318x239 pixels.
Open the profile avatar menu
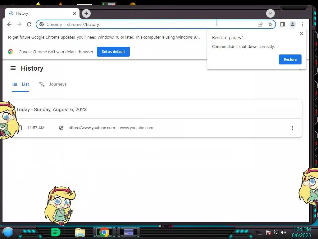coord(293,24)
